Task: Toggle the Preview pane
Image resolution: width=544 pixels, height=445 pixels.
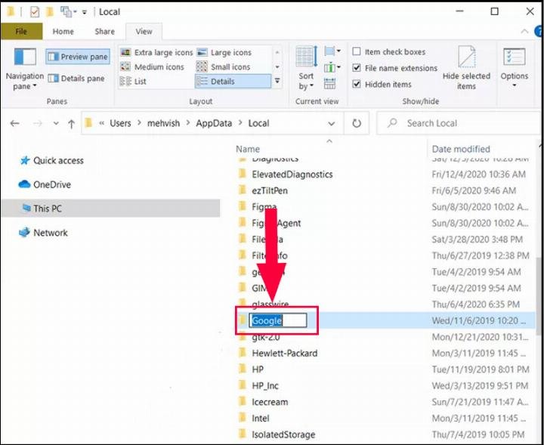Action: [78, 57]
